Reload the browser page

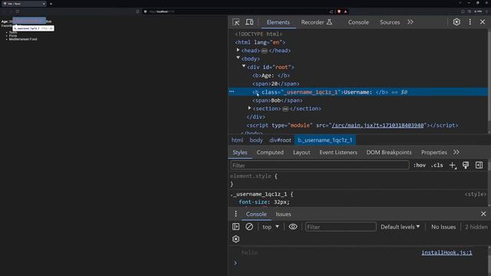(18, 11)
